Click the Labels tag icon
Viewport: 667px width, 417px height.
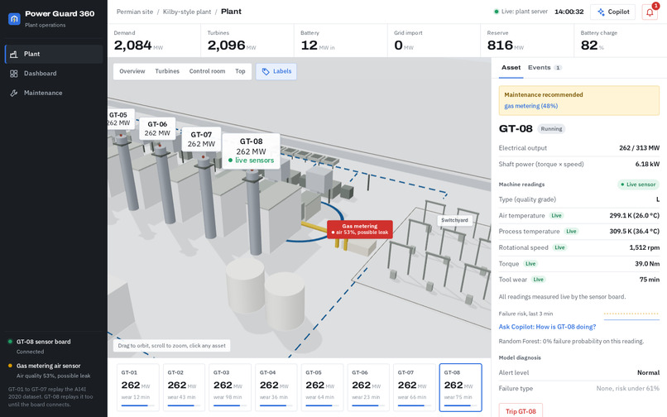tap(266, 71)
